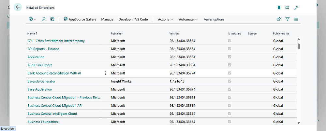
Task: Open the Base Application extension link
Action: click(x=40, y=89)
